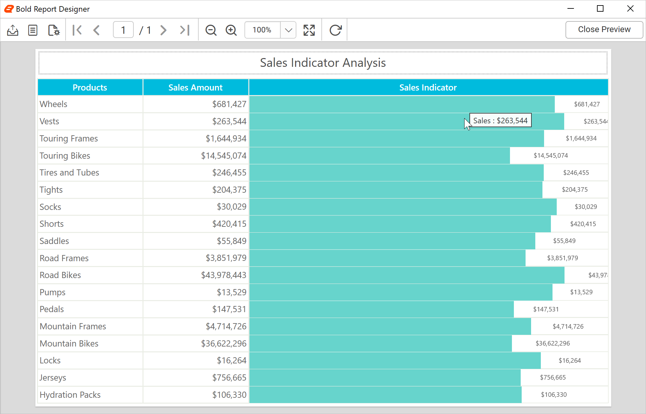Click the Bold Report Designer logo
Screen dimensions: 646x414
click(9, 9)
